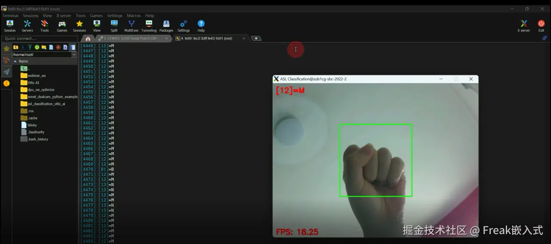551x244 pixels.
Task: Enable MultiExec mode from toolbar
Action: click(131, 26)
